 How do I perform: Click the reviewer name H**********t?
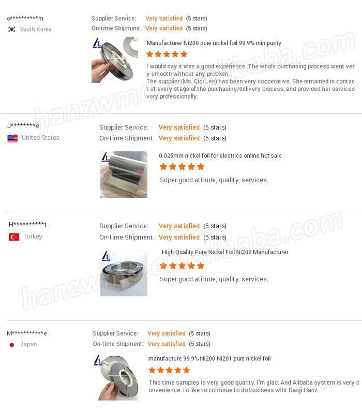tap(28, 225)
